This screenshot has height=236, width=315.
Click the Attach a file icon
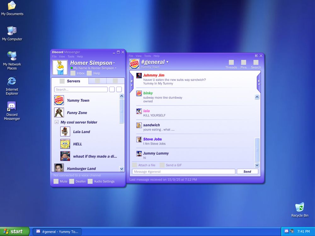pos(135,165)
